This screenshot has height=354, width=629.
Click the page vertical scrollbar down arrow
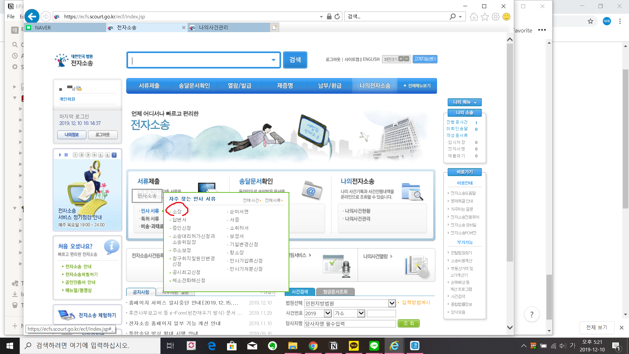point(510,327)
